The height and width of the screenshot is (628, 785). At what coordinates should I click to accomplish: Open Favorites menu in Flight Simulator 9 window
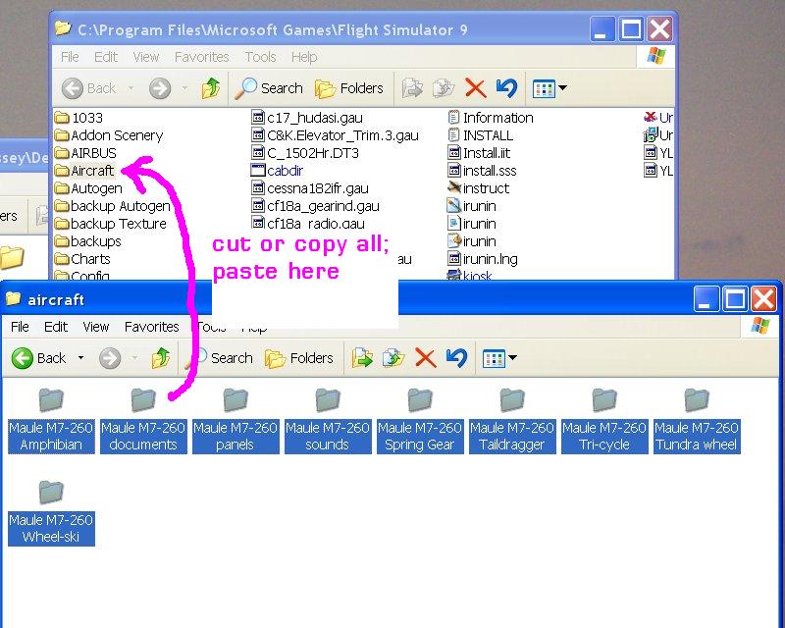(202, 57)
